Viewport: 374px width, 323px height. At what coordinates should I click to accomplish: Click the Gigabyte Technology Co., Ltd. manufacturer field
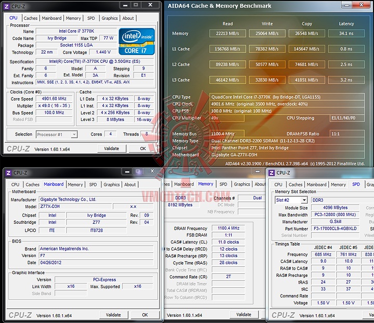point(97,199)
